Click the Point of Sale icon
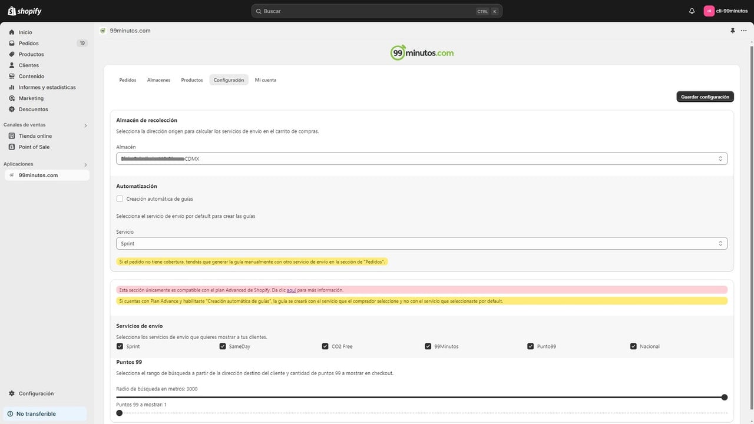The image size is (754, 424). coord(12,147)
